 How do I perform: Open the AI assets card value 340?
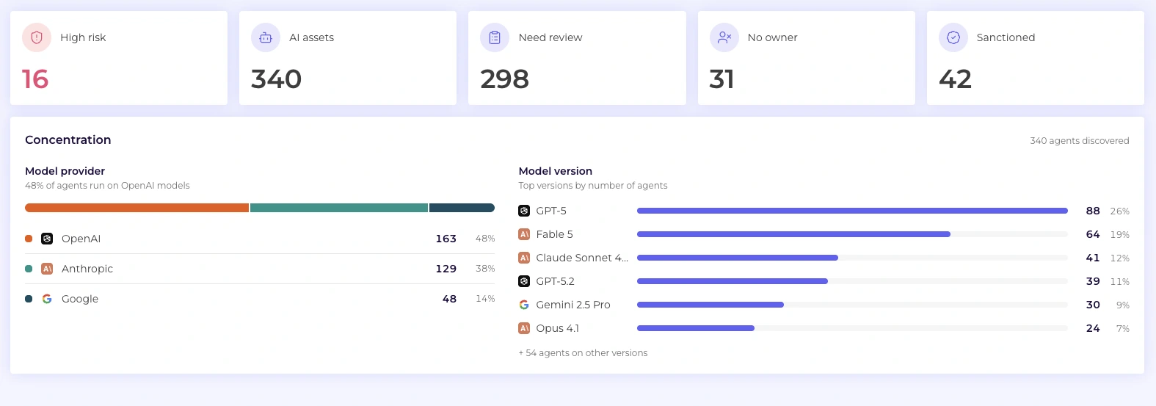point(276,79)
